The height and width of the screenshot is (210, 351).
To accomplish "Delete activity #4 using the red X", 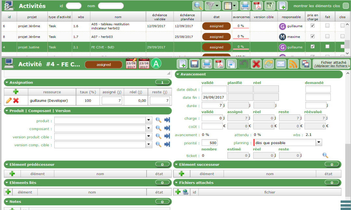I will [x=256, y=64].
